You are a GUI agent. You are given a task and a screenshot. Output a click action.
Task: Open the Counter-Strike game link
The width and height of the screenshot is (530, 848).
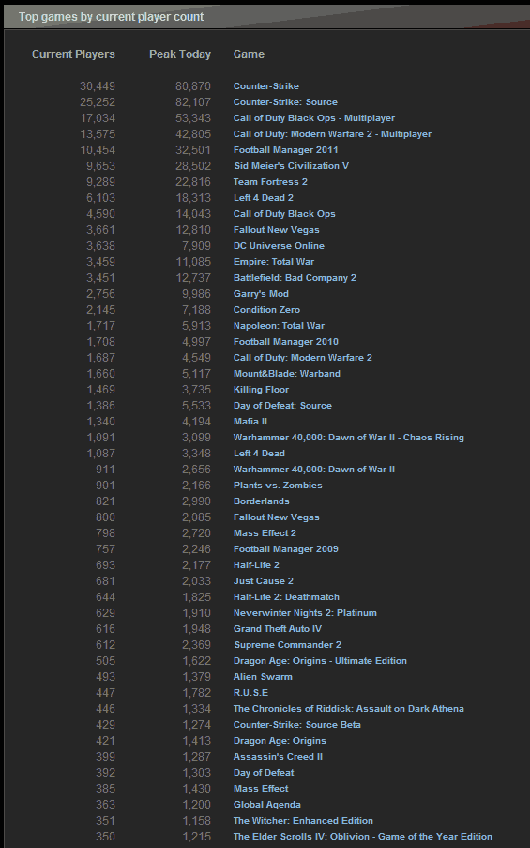click(x=265, y=86)
